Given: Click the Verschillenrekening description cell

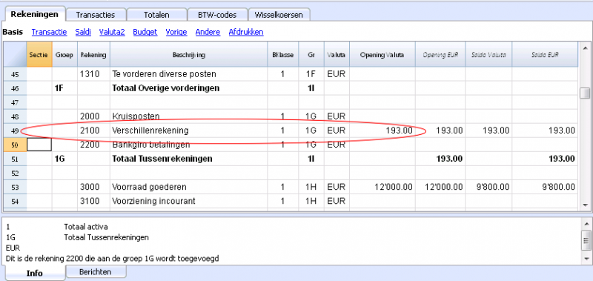Looking at the screenshot, I should (188, 130).
